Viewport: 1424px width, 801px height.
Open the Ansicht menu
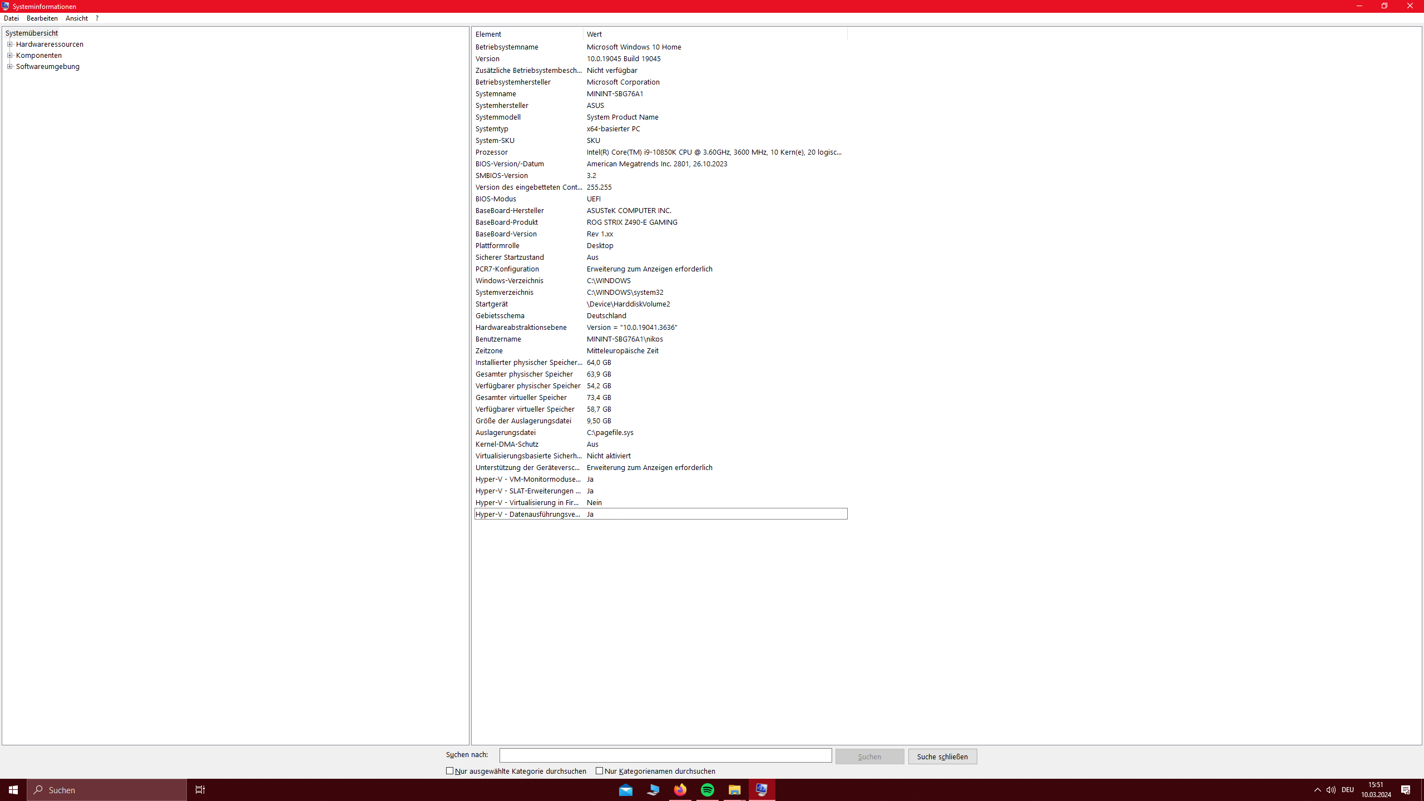pyautogui.click(x=76, y=18)
